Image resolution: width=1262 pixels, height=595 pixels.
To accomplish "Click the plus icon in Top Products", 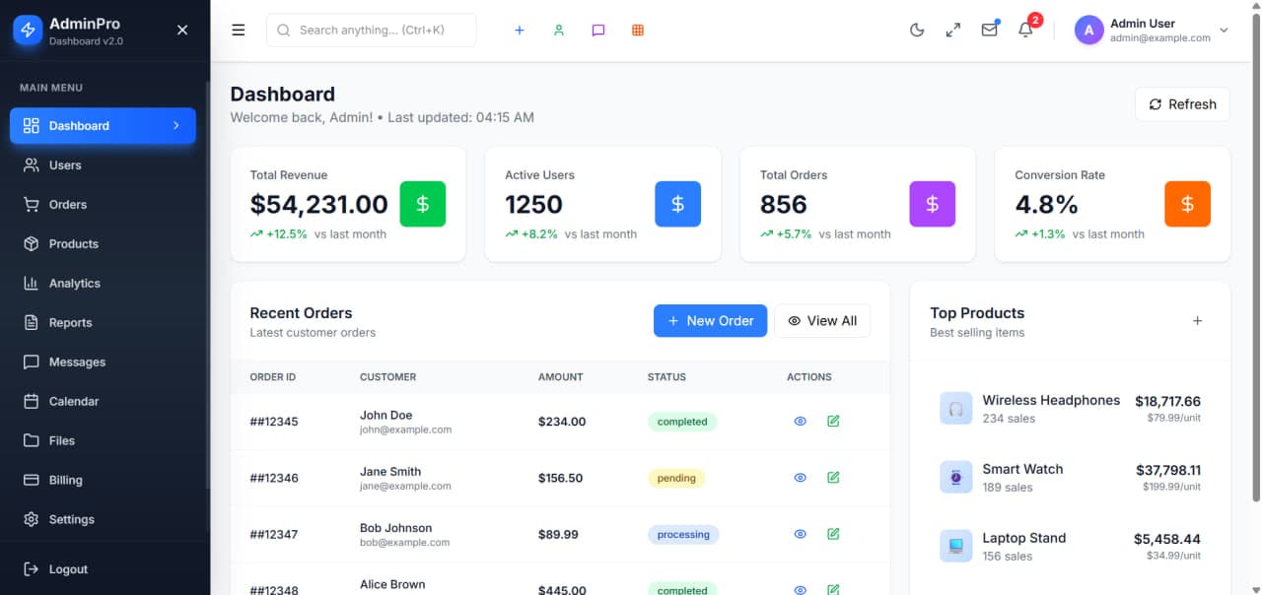I will pos(1198,321).
